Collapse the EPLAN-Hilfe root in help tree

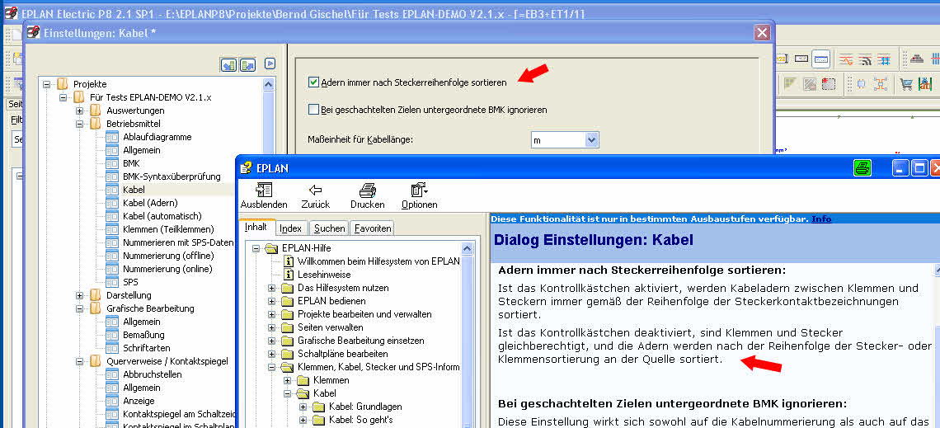(256, 248)
